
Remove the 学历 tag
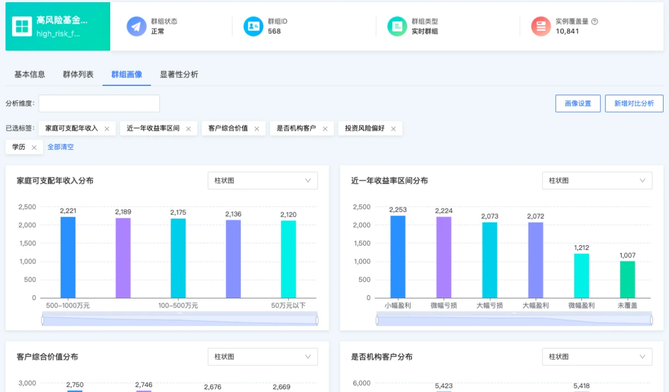pos(34,148)
